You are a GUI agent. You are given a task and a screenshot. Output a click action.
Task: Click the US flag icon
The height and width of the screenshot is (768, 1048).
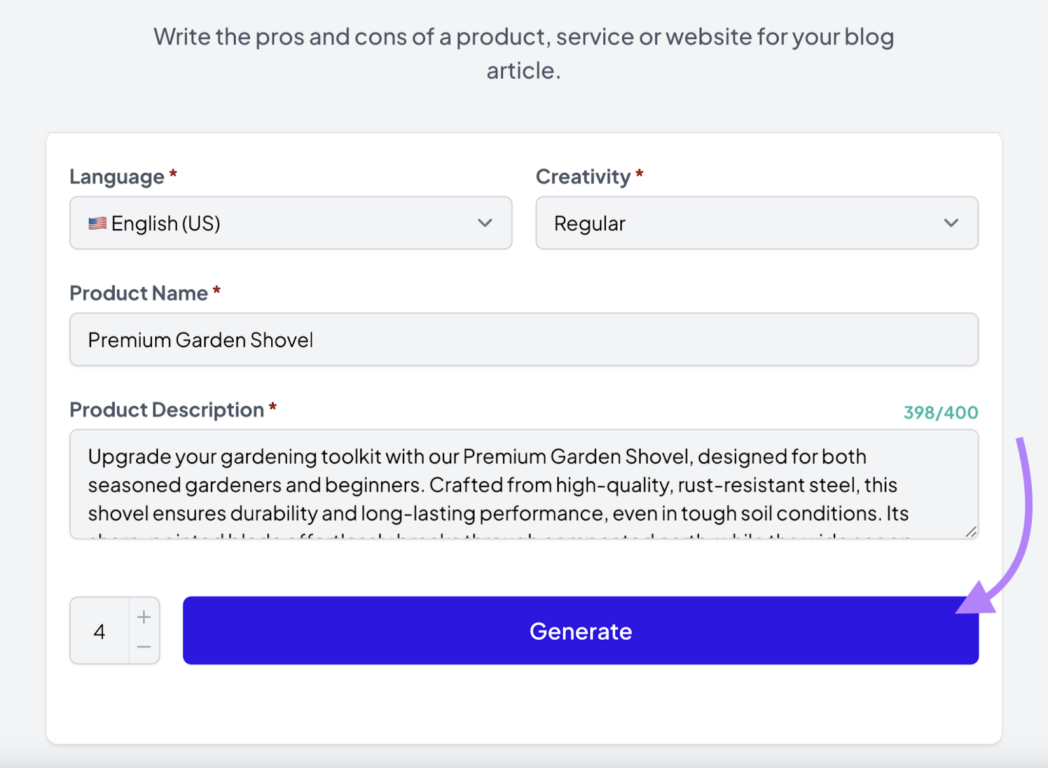click(x=96, y=223)
